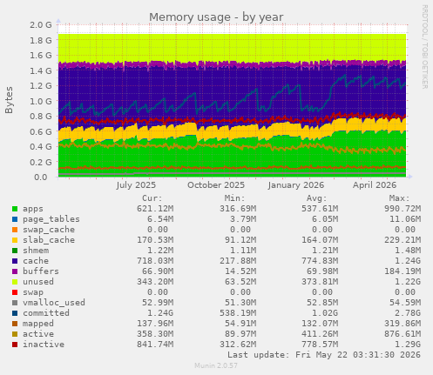This screenshot has width=433, height=375.
Task: Click the swap red legend swatch
Action: point(15,292)
